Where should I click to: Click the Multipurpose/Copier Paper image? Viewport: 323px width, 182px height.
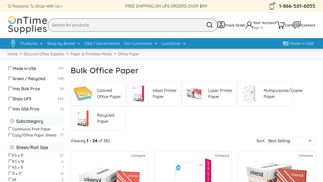[249, 93]
